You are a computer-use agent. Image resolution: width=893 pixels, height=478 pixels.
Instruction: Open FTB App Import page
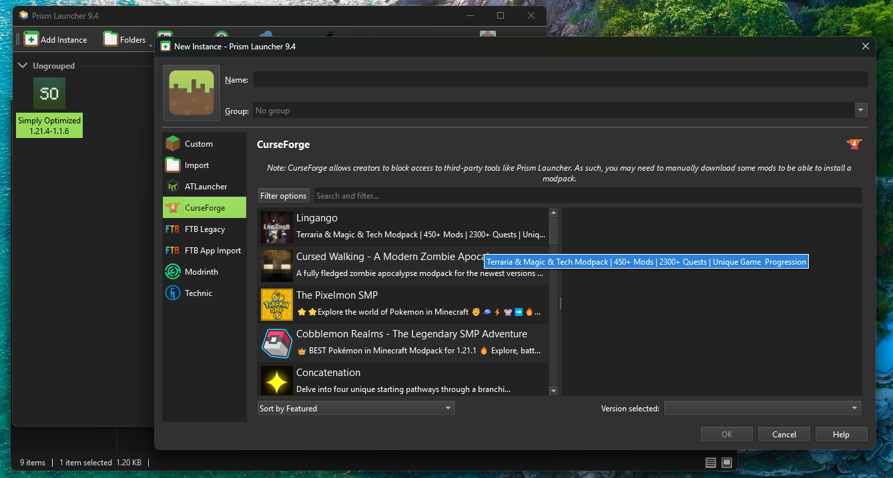point(204,250)
